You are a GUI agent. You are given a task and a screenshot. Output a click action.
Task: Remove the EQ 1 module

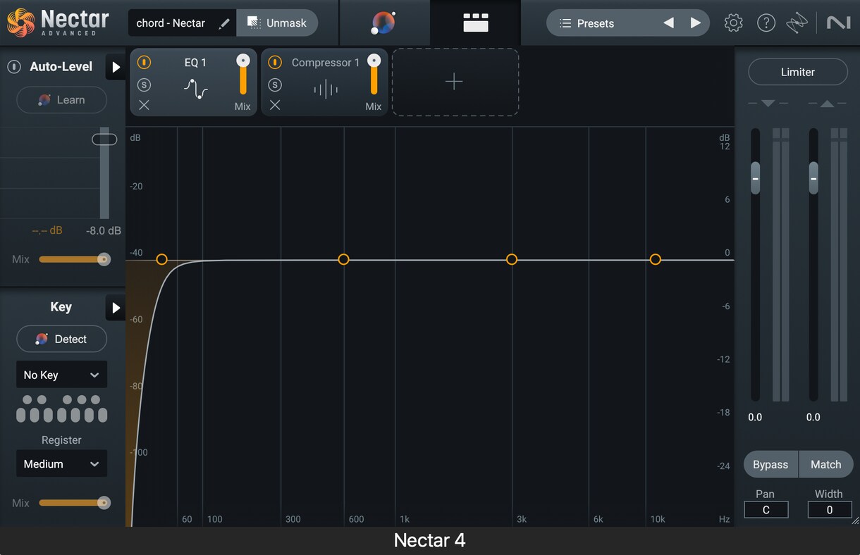(144, 106)
